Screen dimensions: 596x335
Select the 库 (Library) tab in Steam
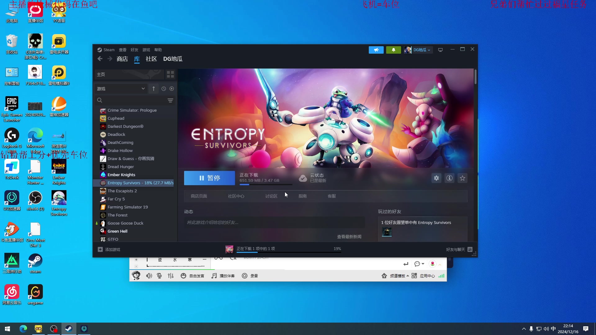[x=136, y=59]
